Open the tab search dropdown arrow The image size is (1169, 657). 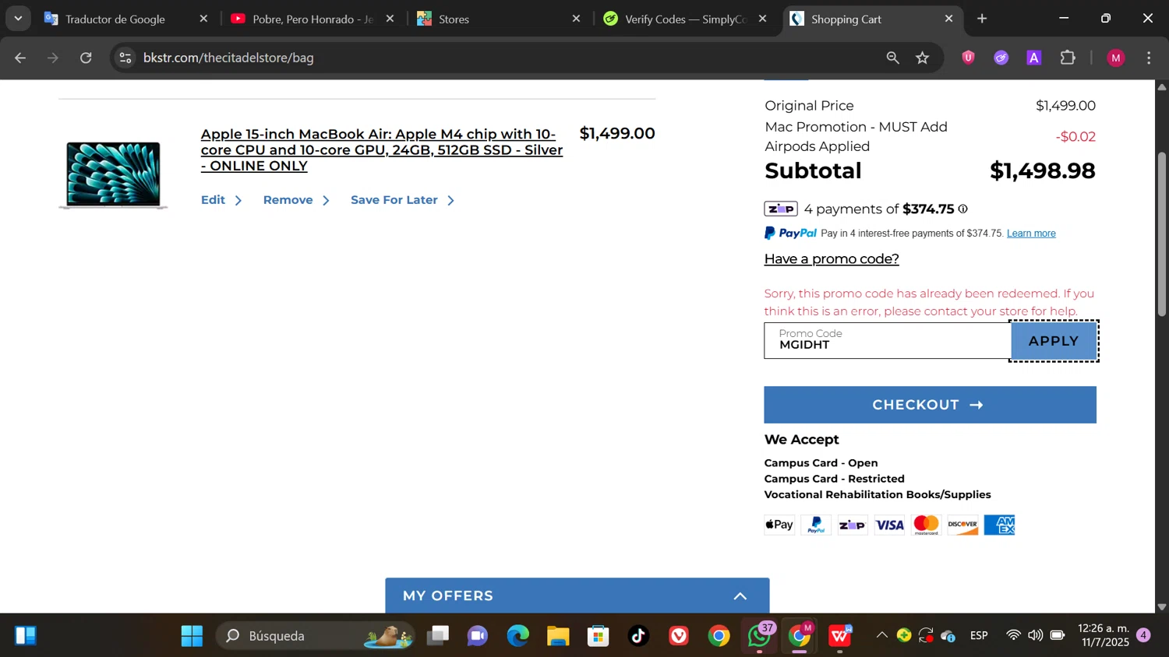point(18,19)
